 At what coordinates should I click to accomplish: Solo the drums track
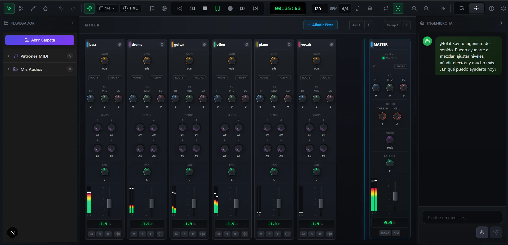click(142, 234)
